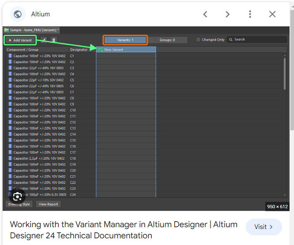
Task: Click into the Search field
Action: click(x=257, y=39)
